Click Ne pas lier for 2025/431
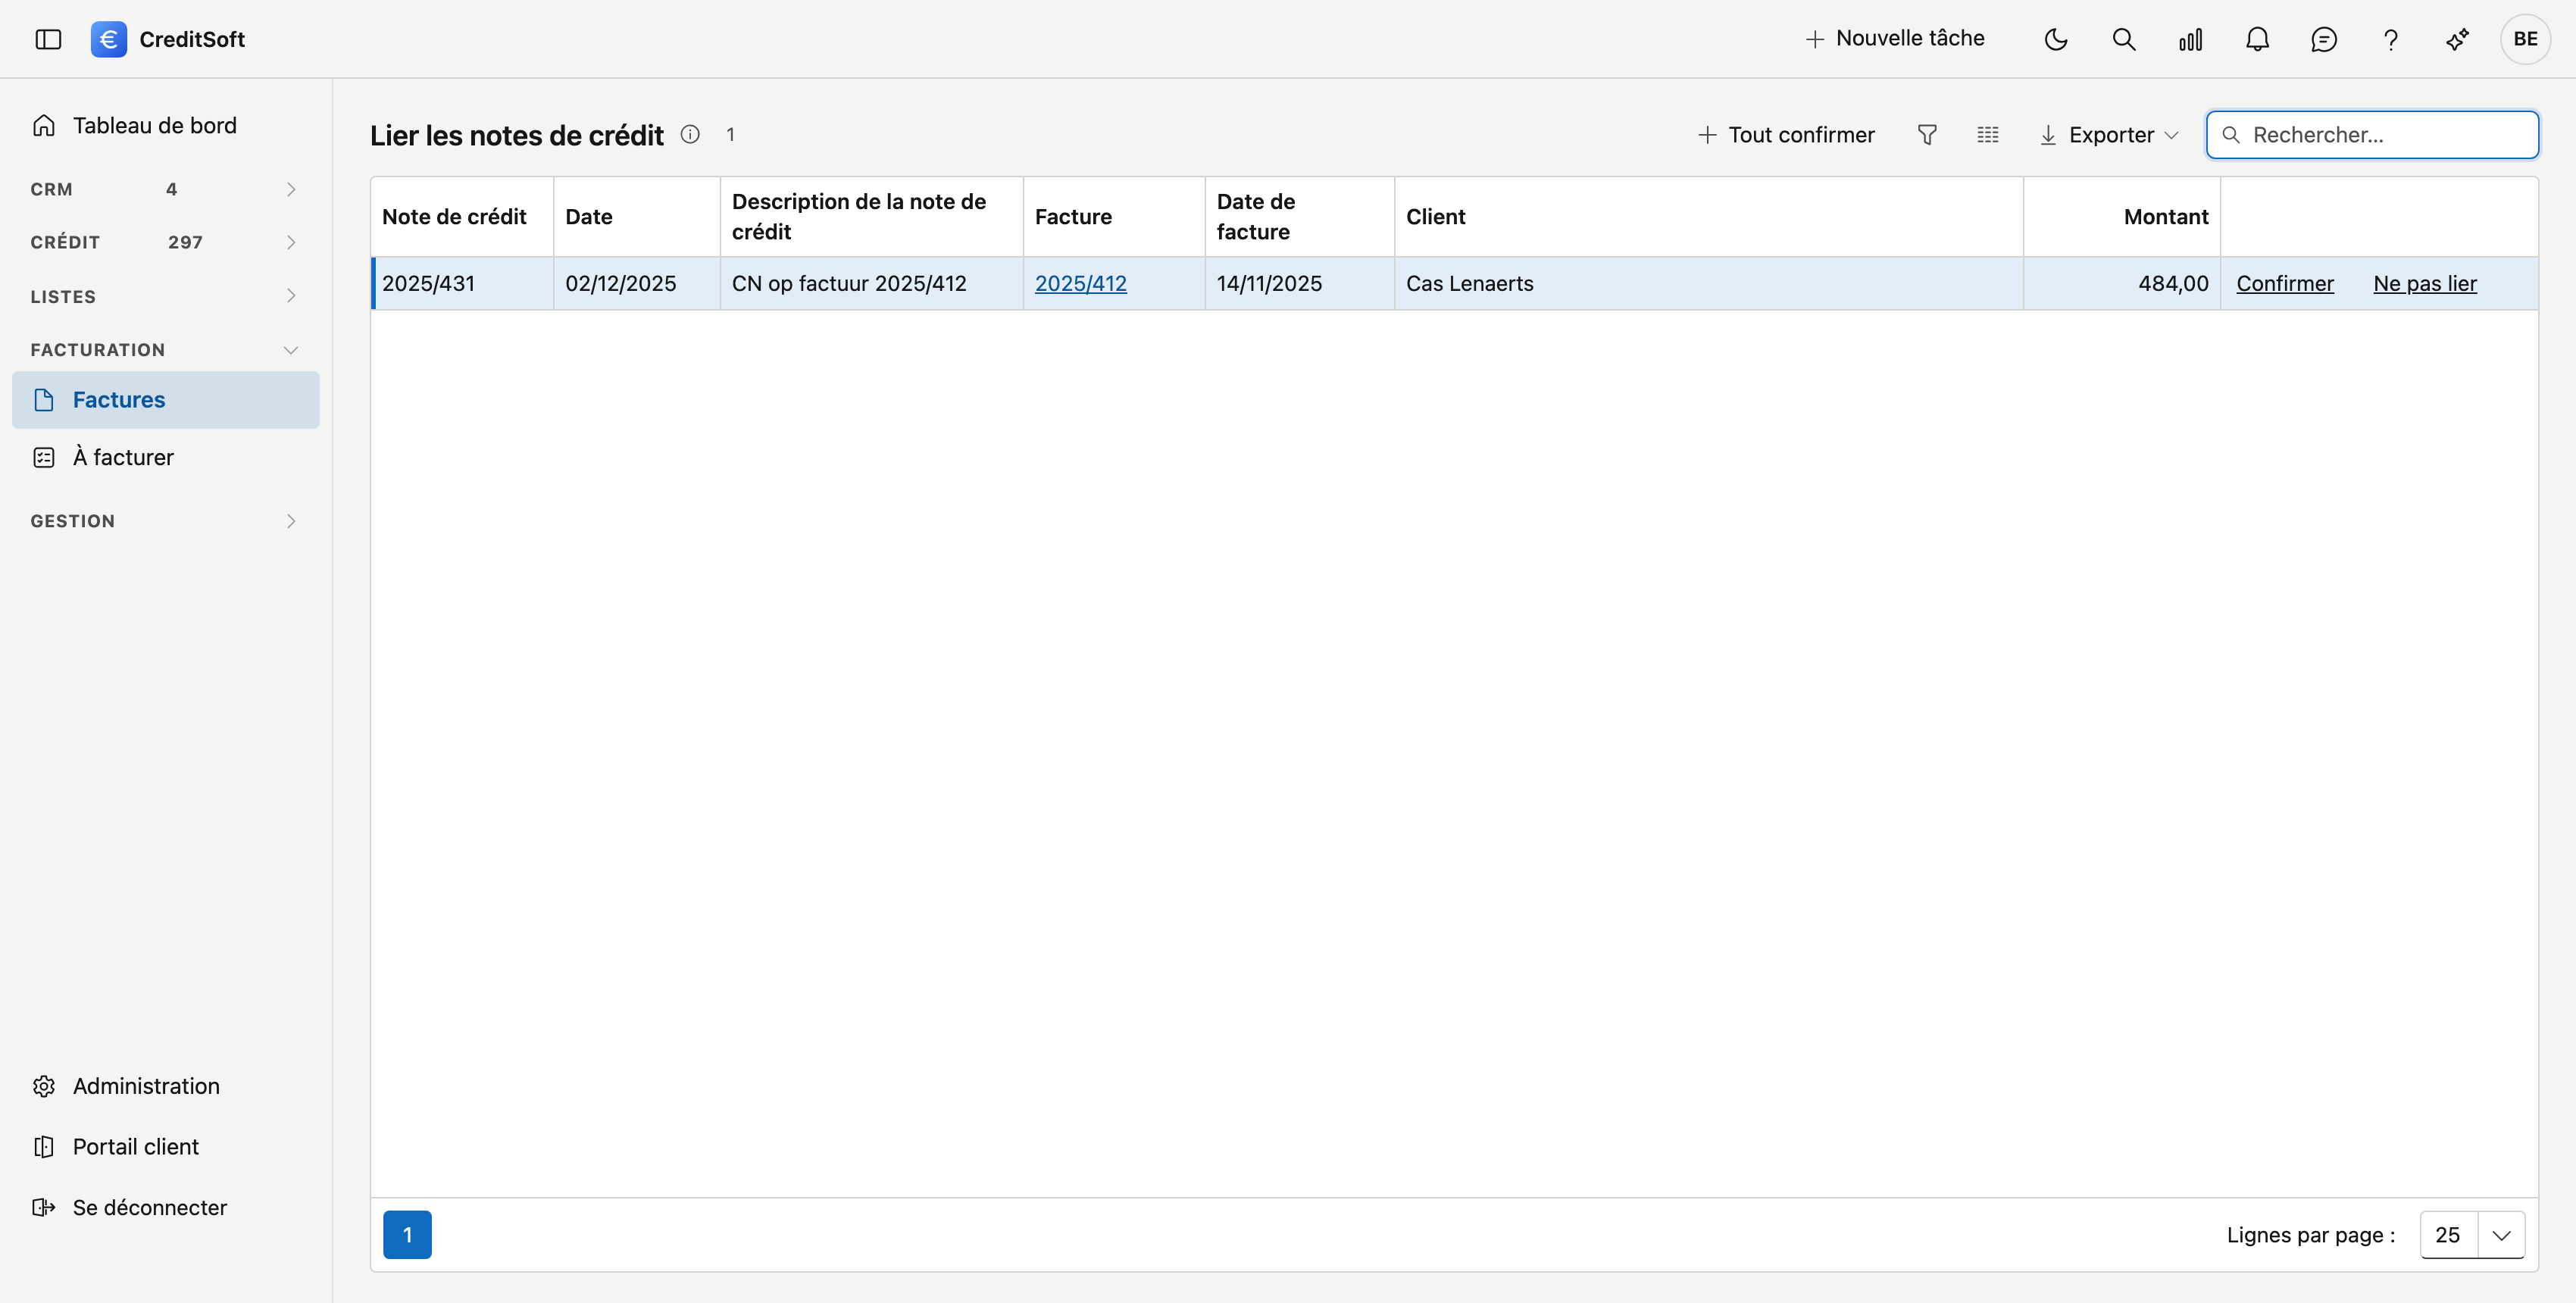This screenshot has height=1303, width=2576. 2424,283
